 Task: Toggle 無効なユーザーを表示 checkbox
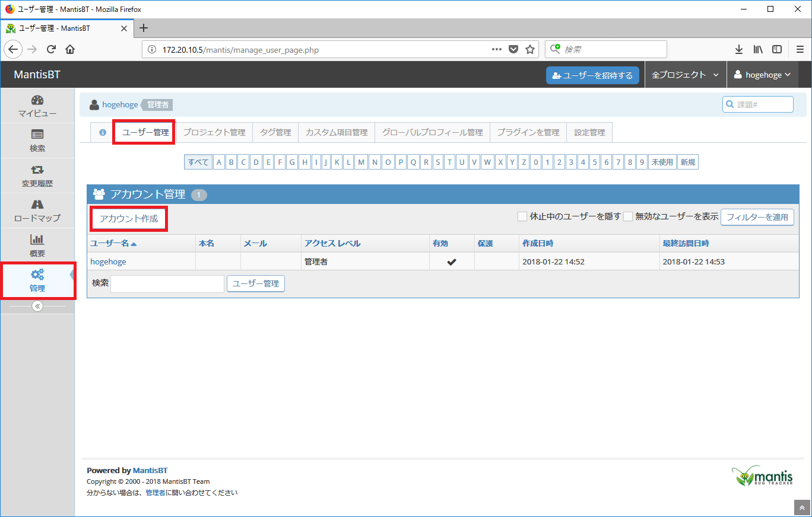coord(628,216)
